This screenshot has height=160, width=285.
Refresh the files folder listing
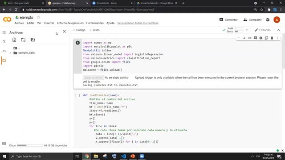pos(23,40)
